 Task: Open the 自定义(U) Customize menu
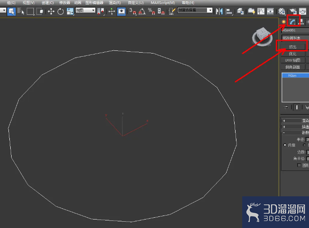pos(136,3)
